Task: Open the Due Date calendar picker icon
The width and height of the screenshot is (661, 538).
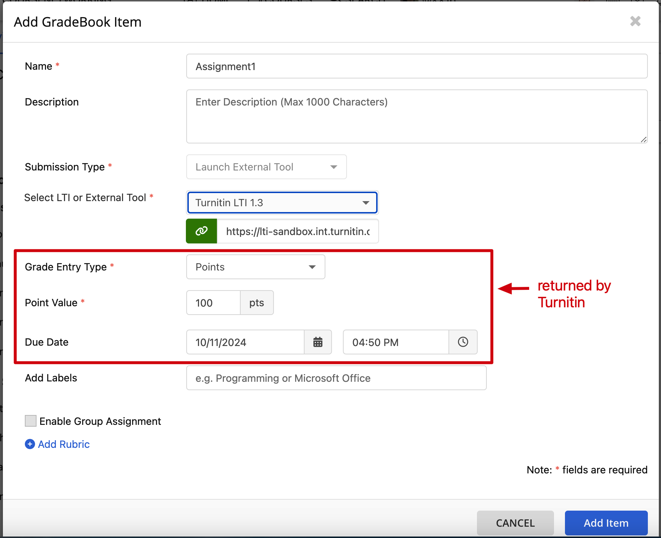Action: [318, 342]
